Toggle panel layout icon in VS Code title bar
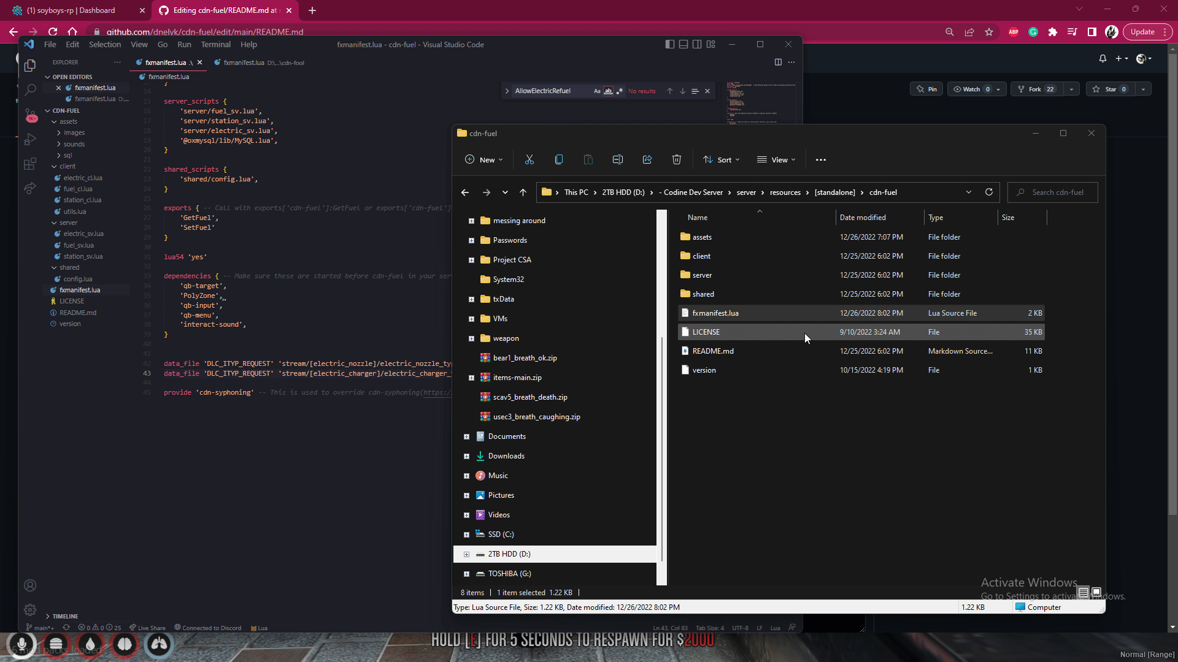1178x662 pixels. click(x=683, y=44)
